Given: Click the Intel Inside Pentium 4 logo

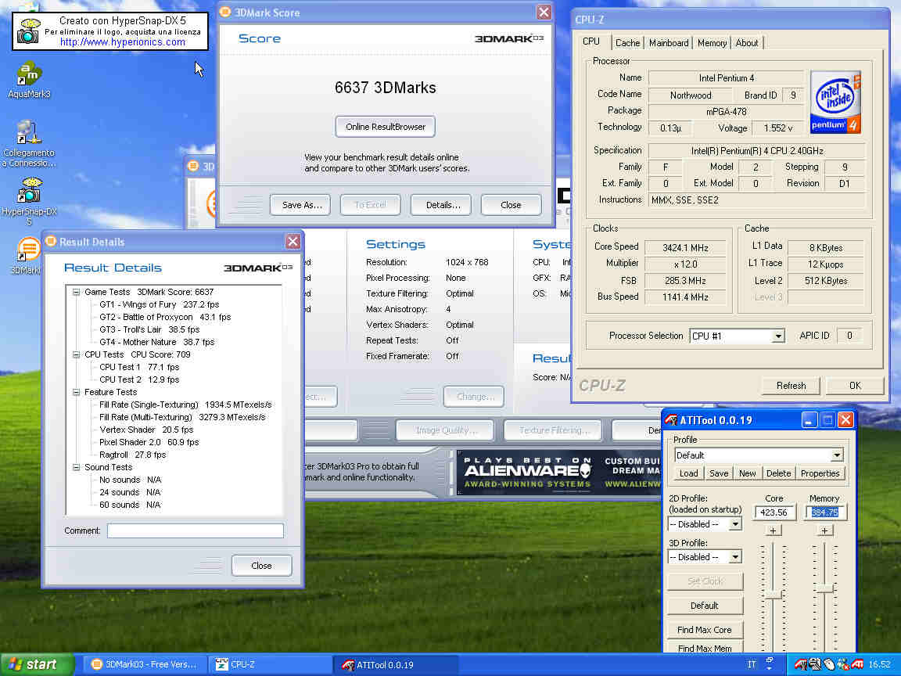Looking at the screenshot, I should (835, 102).
